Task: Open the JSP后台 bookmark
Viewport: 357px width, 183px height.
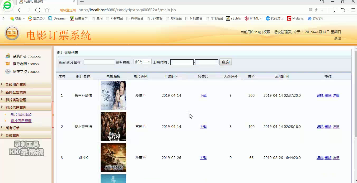Action: [x=174, y=18]
